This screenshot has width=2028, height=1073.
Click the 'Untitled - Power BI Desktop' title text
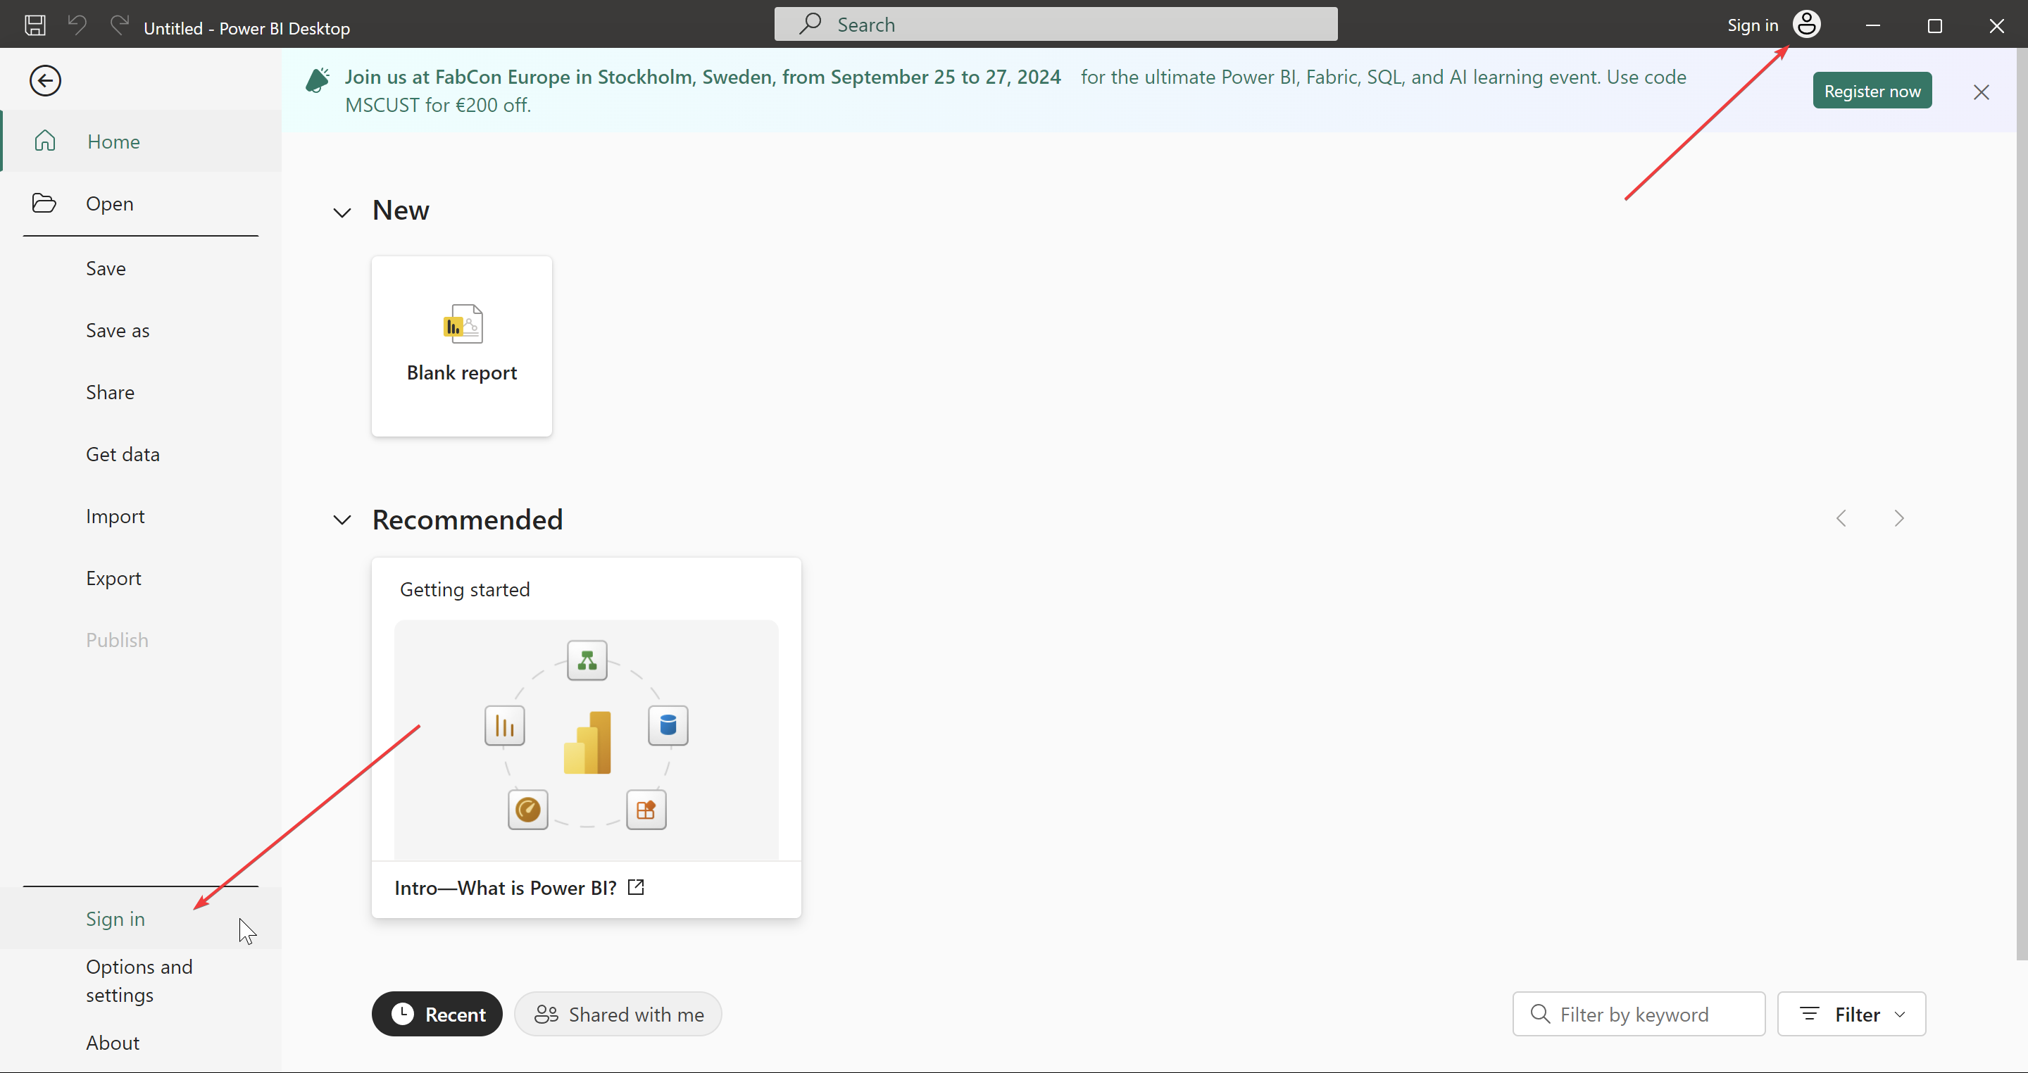pos(246,28)
